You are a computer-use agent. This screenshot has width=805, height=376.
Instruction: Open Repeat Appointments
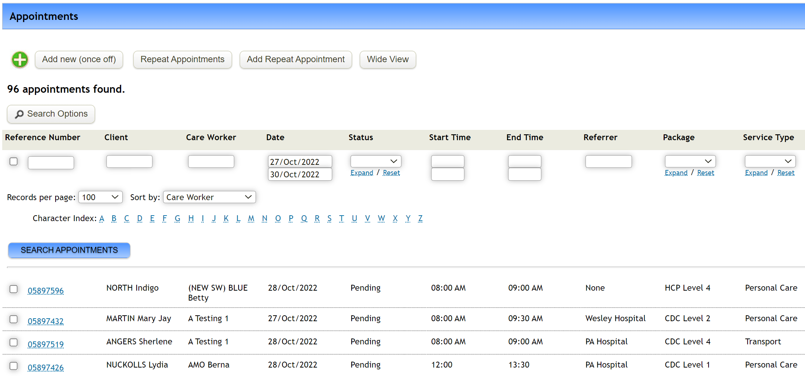(x=182, y=59)
